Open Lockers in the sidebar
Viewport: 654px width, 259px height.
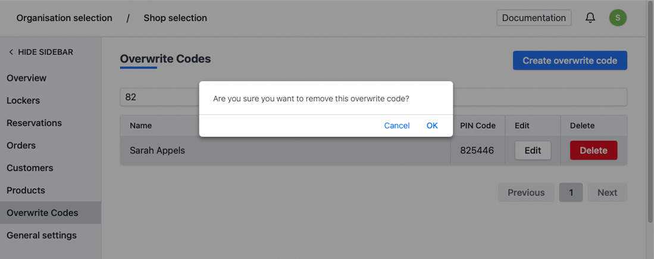(23, 101)
